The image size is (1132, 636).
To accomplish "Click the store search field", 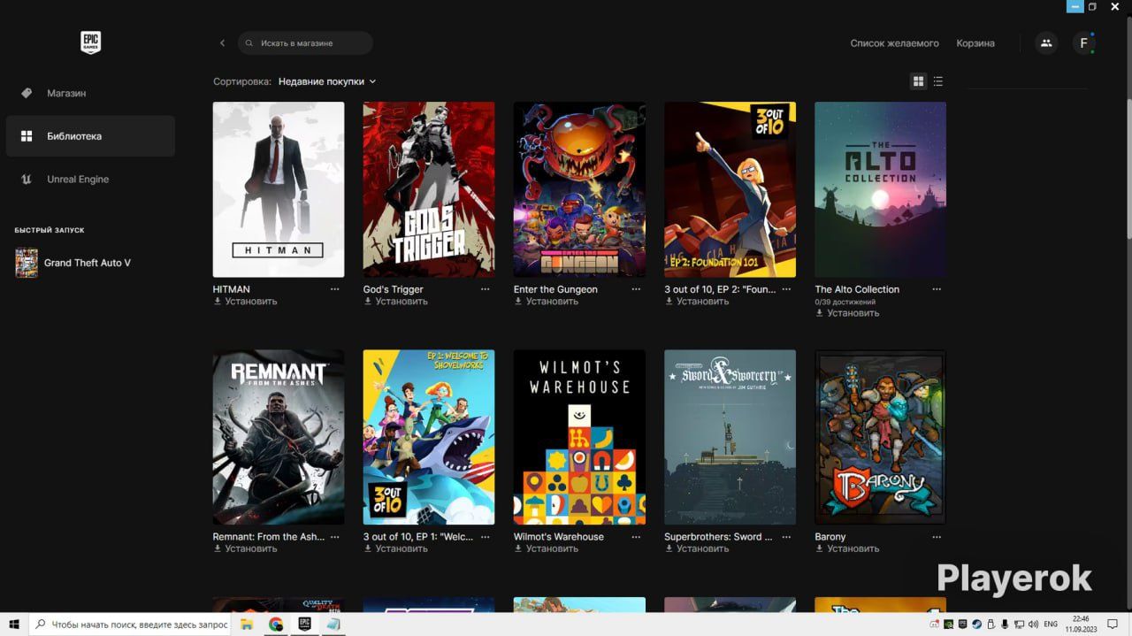I will tap(305, 42).
